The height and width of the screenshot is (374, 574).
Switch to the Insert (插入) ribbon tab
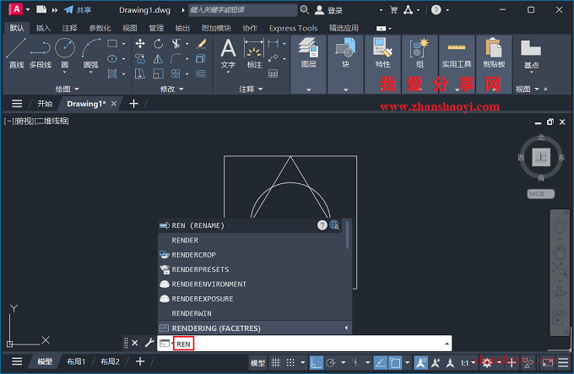43,28
